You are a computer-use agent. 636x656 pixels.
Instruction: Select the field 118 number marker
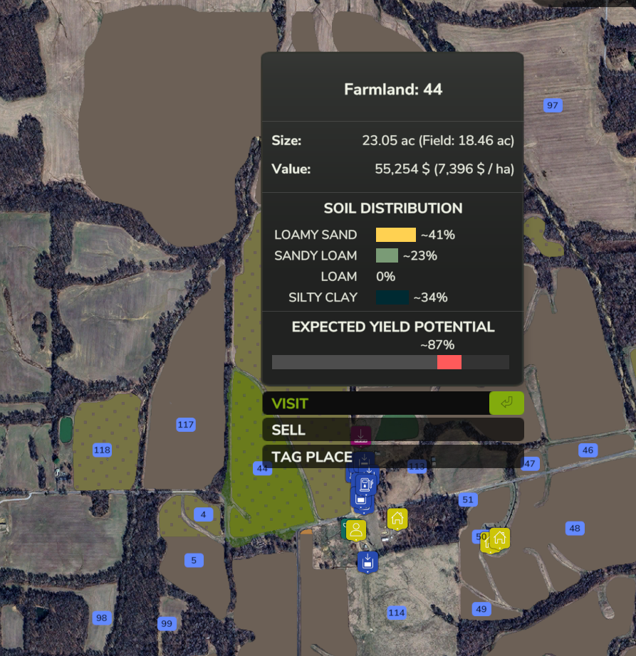tap(102, 450)
